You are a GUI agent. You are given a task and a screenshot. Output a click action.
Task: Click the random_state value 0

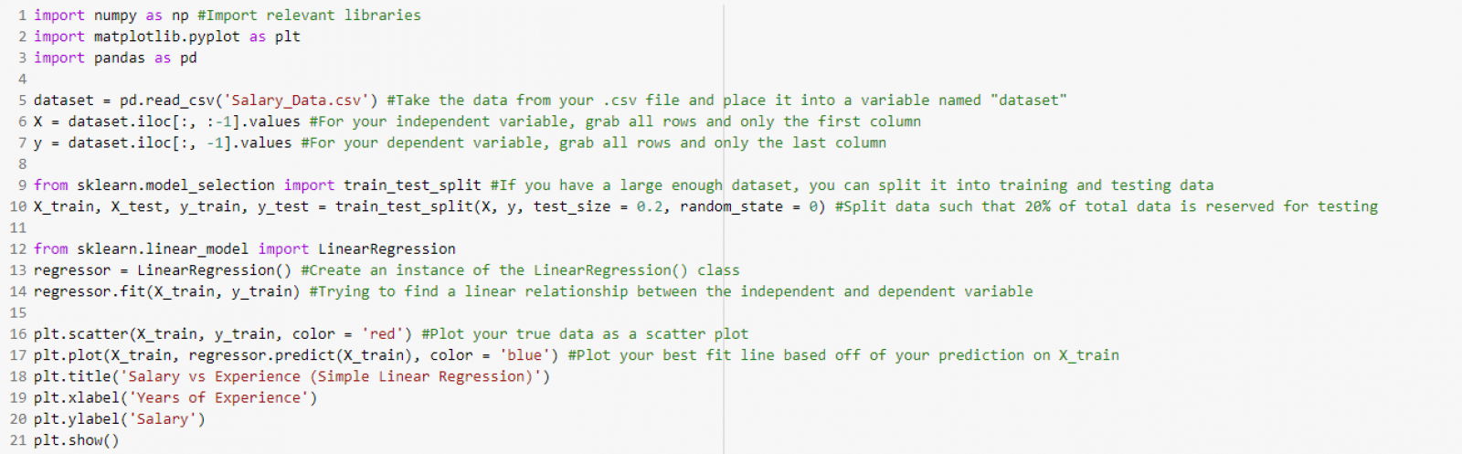[812, 206]
